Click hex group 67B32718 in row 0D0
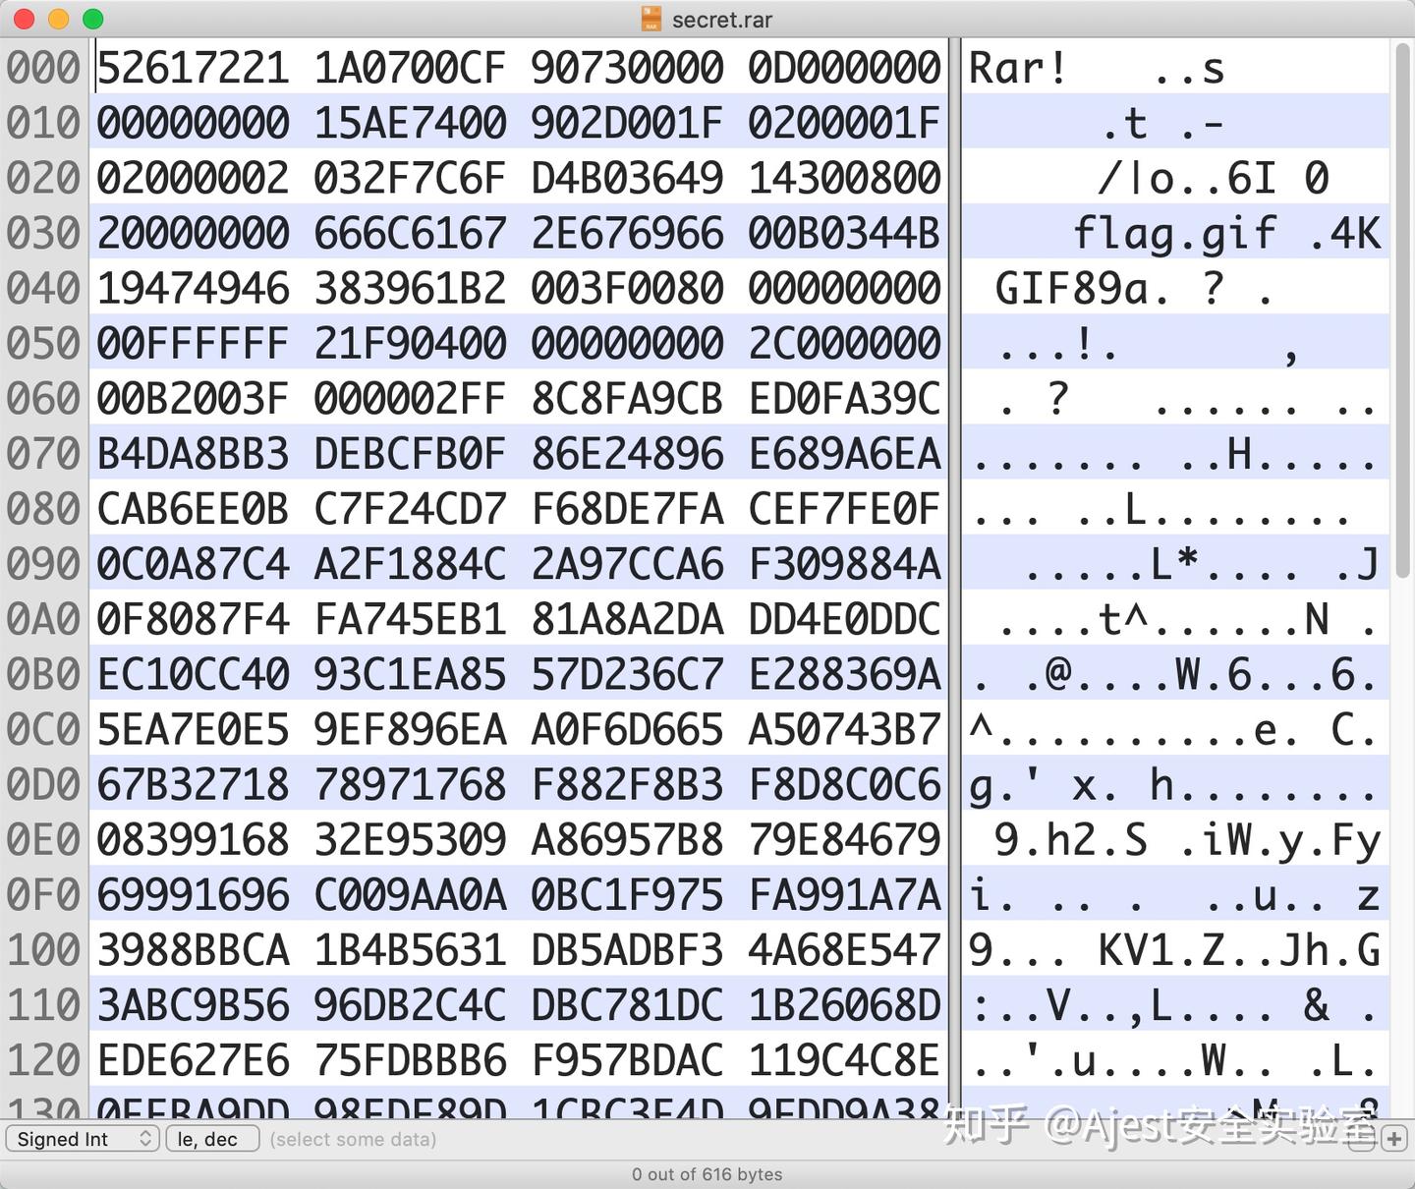This screenshot has height=1189, width=1415. 193,784
